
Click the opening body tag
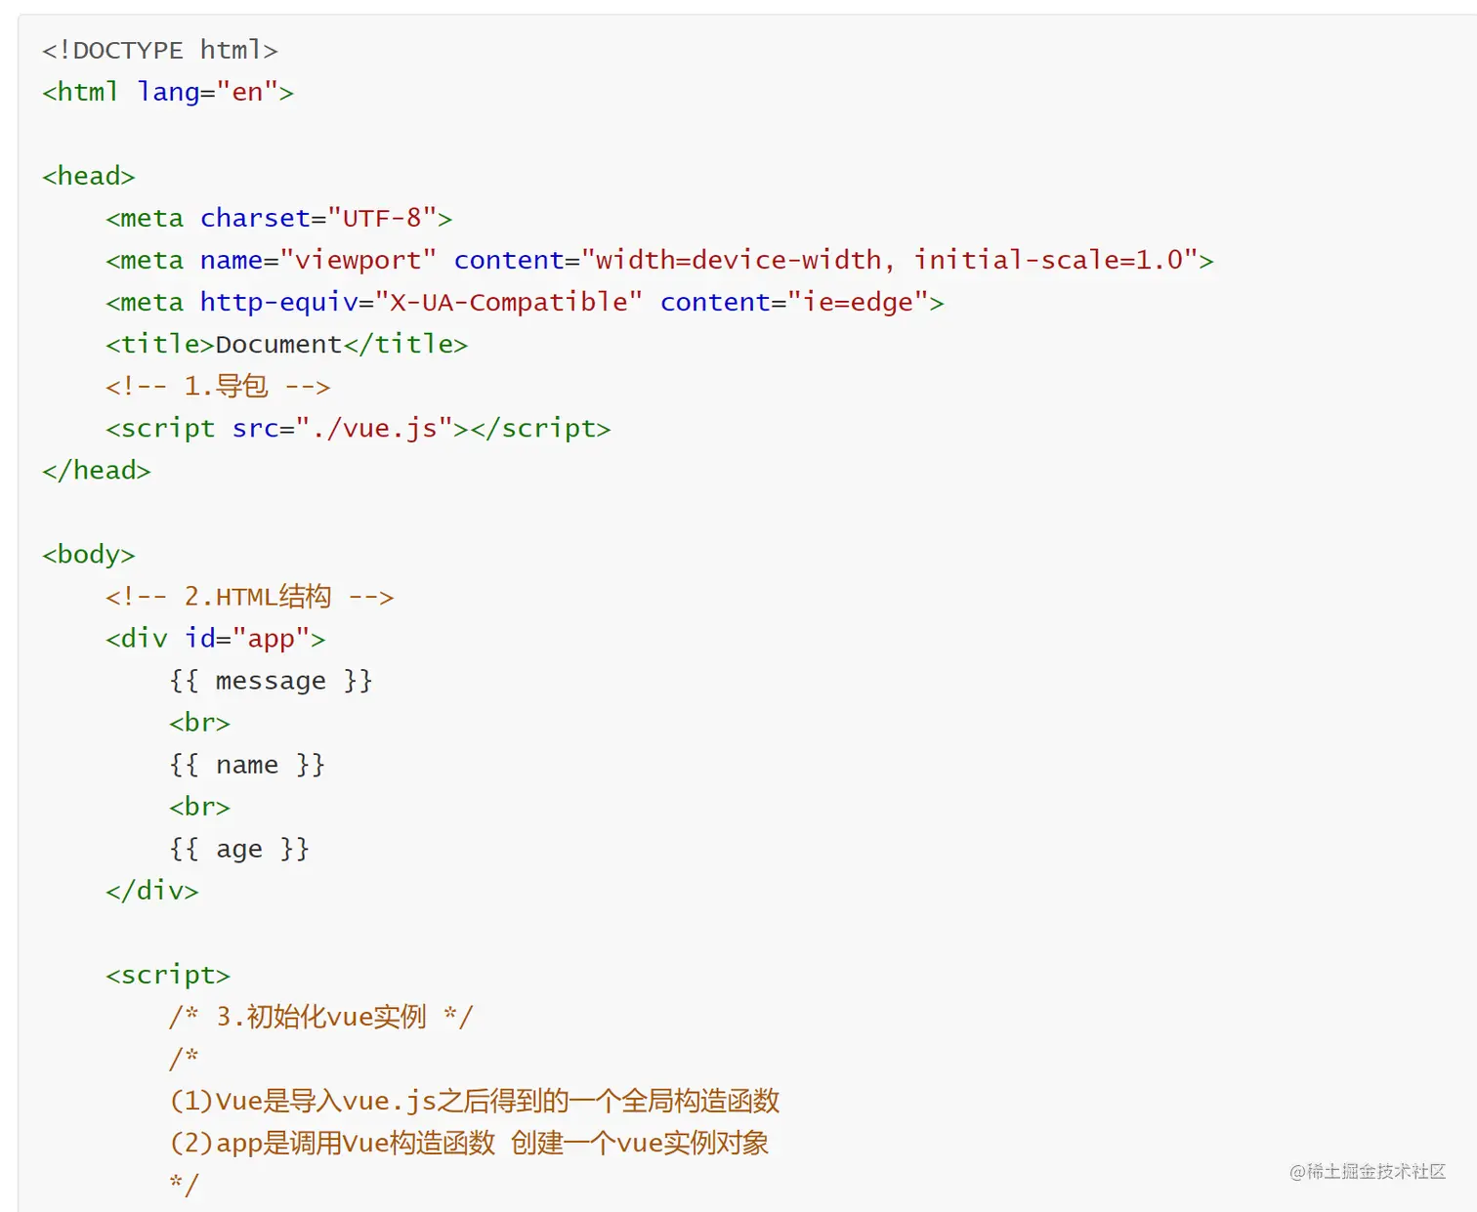tap(89, 554)
